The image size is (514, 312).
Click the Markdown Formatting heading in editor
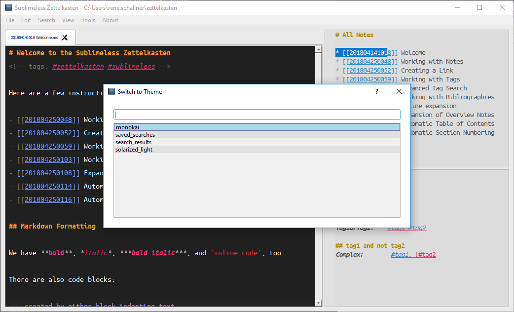click(x=52, y=226)
